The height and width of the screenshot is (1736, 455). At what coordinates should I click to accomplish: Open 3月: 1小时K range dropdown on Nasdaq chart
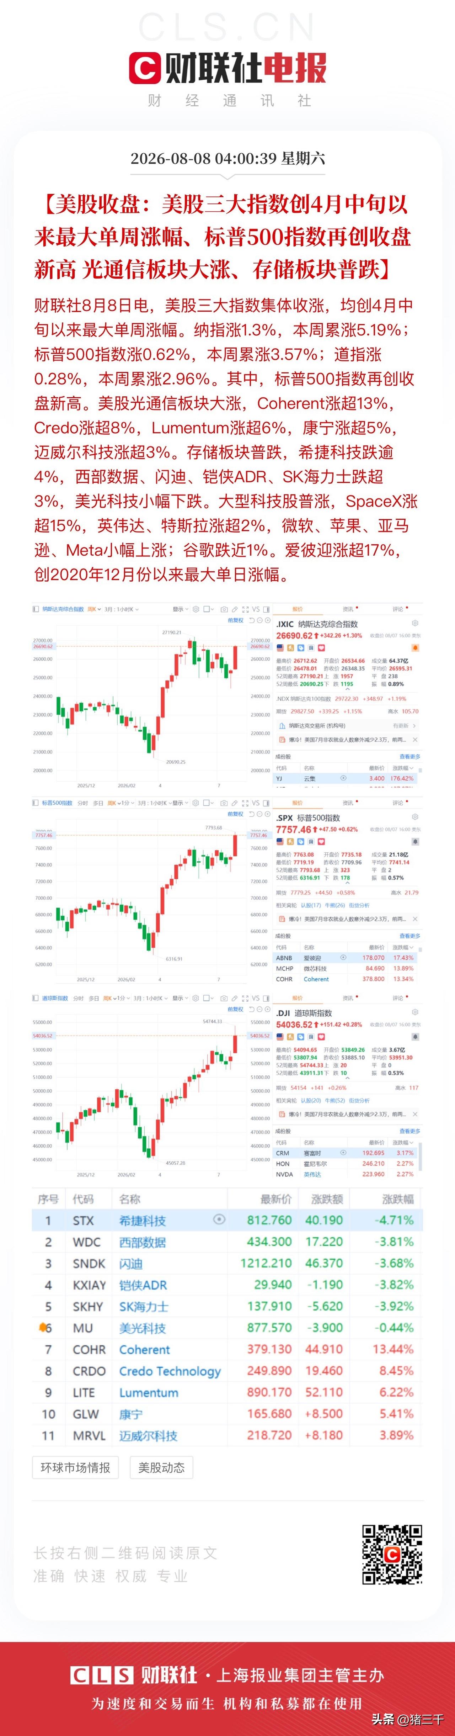121,609
